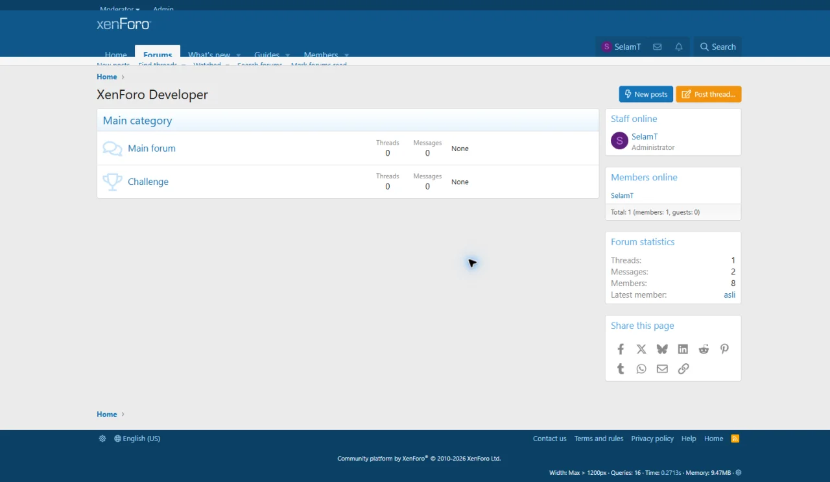830x482 pixels.
Task: Share this page on Reddit
Action: (704, 349)
